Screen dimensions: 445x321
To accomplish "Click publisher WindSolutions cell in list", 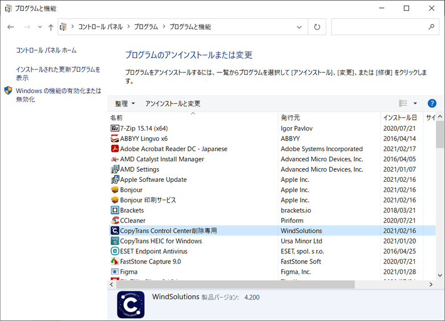I will (301, 230).
